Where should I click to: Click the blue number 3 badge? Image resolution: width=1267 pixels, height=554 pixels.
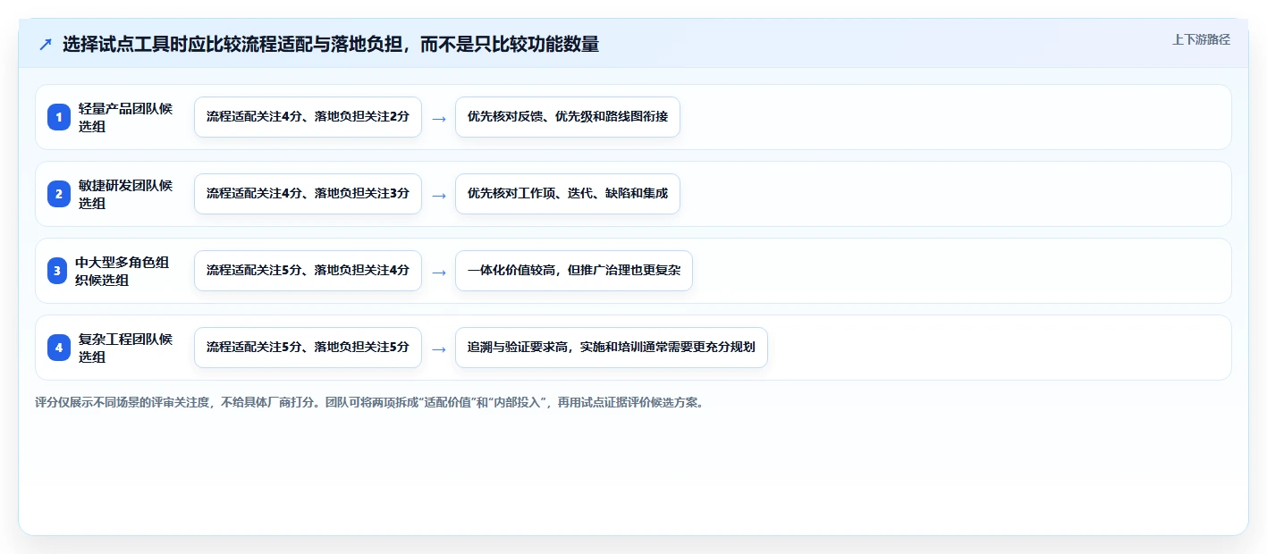click(x=59, y=271)
